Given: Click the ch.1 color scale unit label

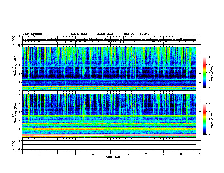Looking at the screenshot, I should [x=212, y=74].
